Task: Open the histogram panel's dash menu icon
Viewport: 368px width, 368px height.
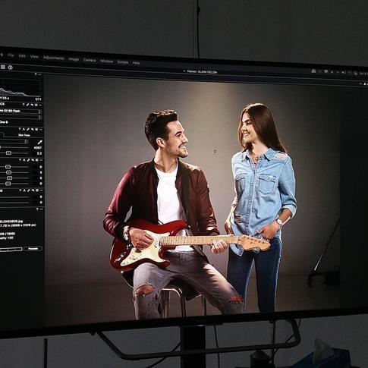Action: click(39, 74)
